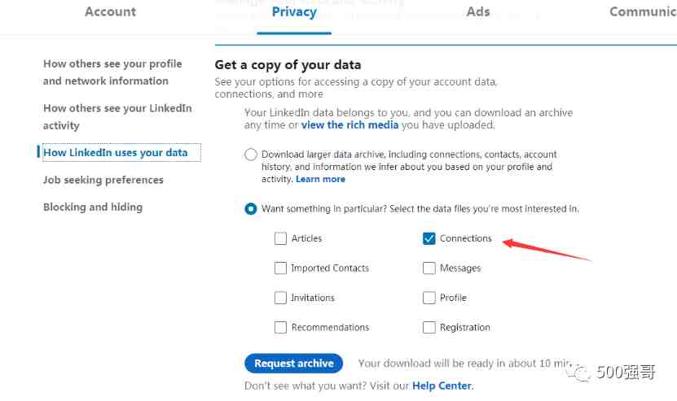Image resolution: width=677 pixels, height=401 pixels.
Task: Switch to the Ads tab
Action: (478, 11)
